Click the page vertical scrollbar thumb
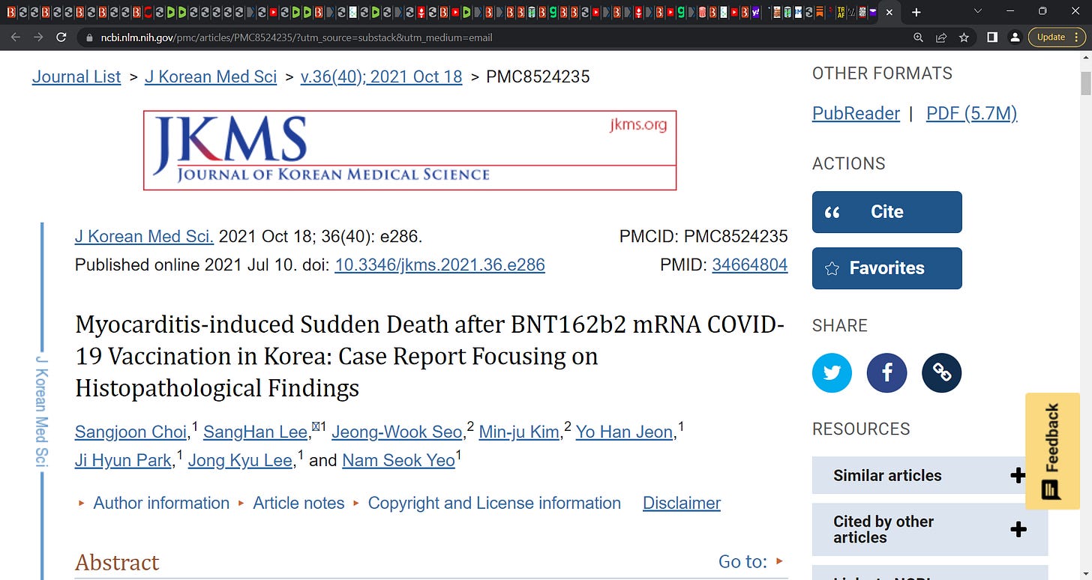The height and width of the screenshot is (580, 1092). 1085,82
